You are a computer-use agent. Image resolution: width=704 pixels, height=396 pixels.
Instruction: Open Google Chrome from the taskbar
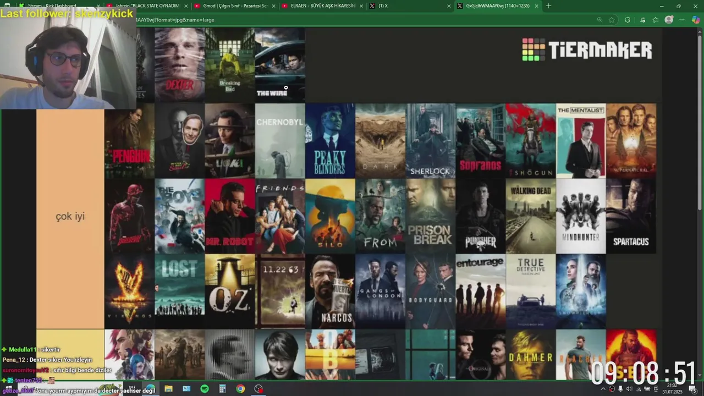pyautogui.click(x=240, y=389)
